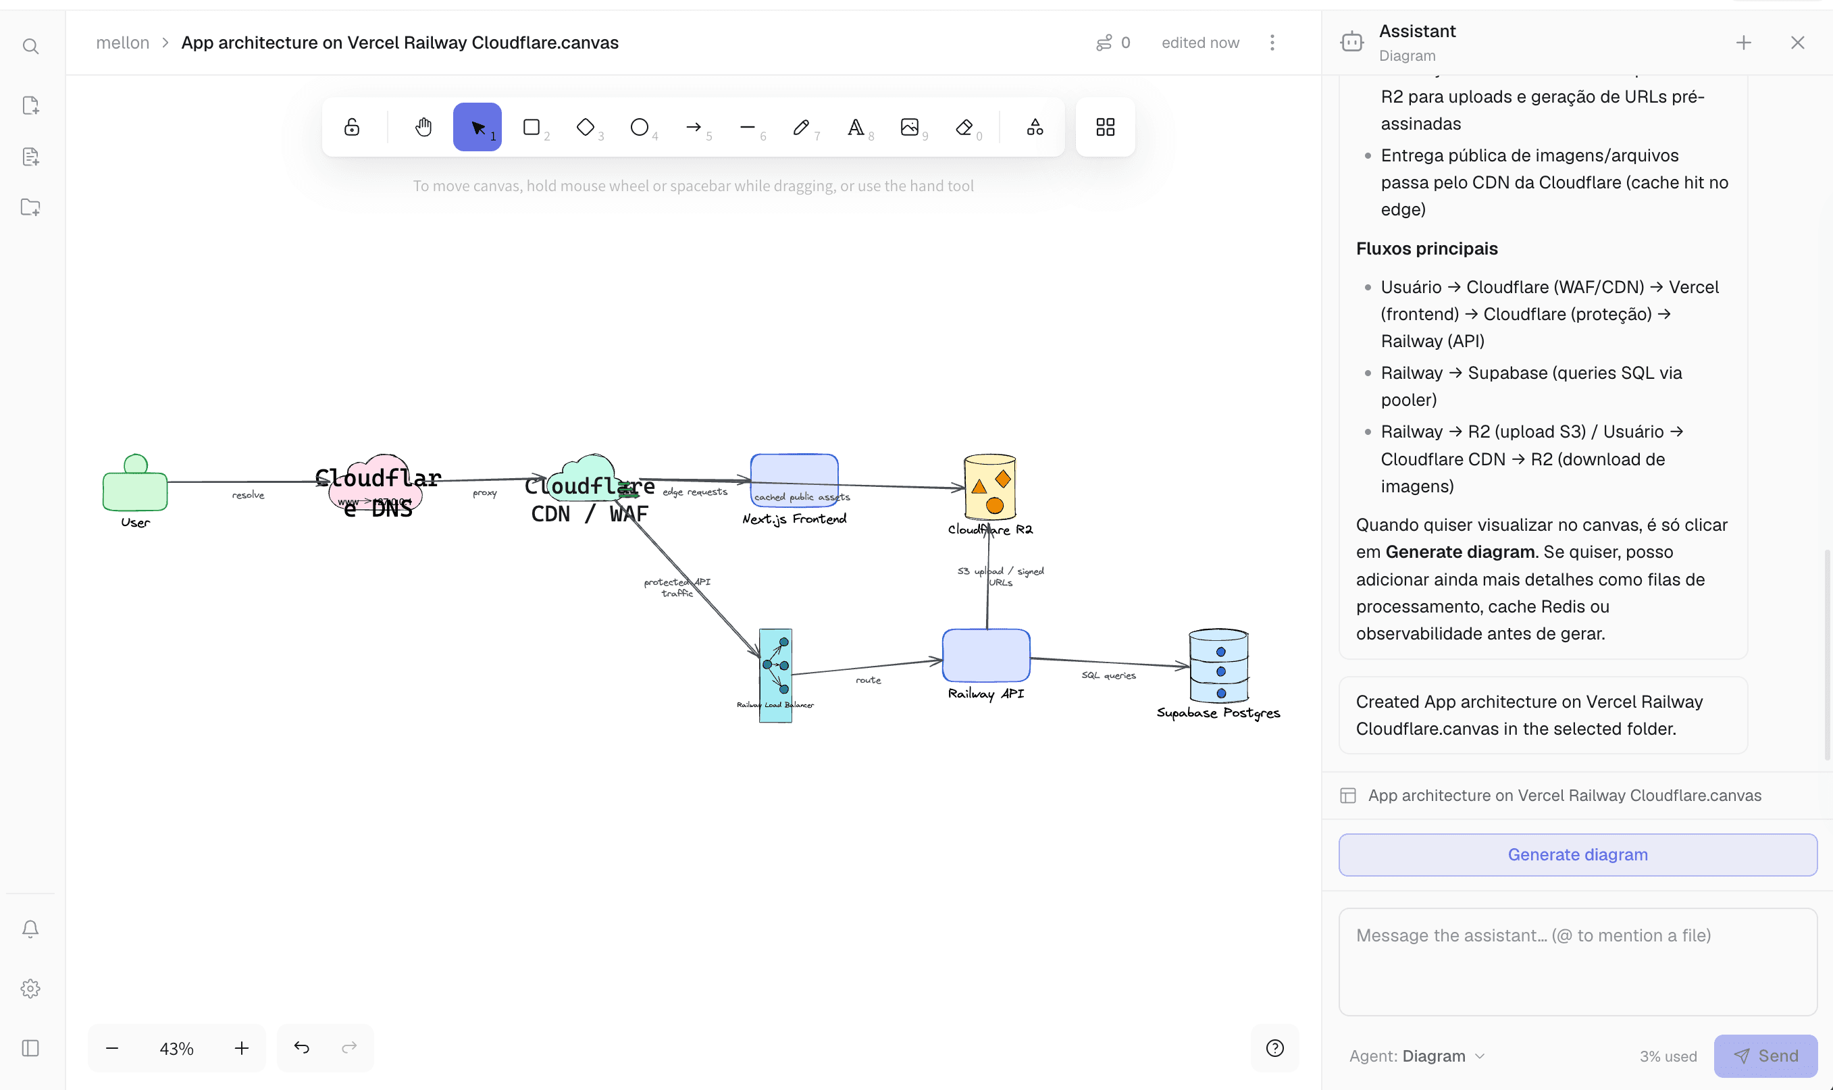Click the attached canvas file chip
Image resolution: width=1833 pixels, height=1090 pixels.
coord(1564,796)
